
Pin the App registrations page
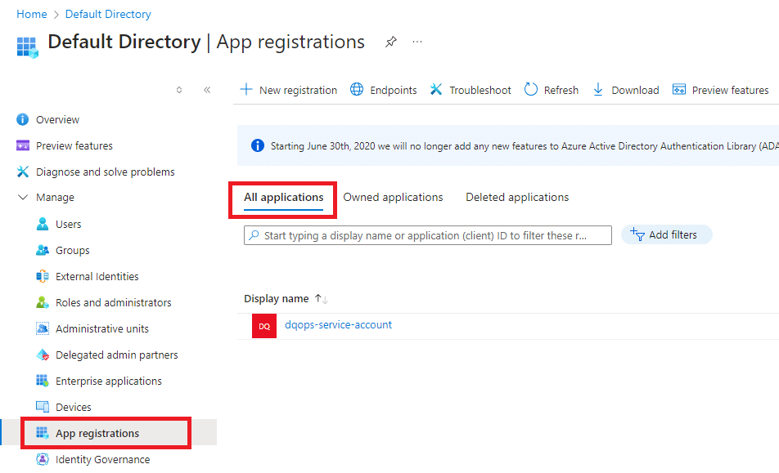[391, 42]
